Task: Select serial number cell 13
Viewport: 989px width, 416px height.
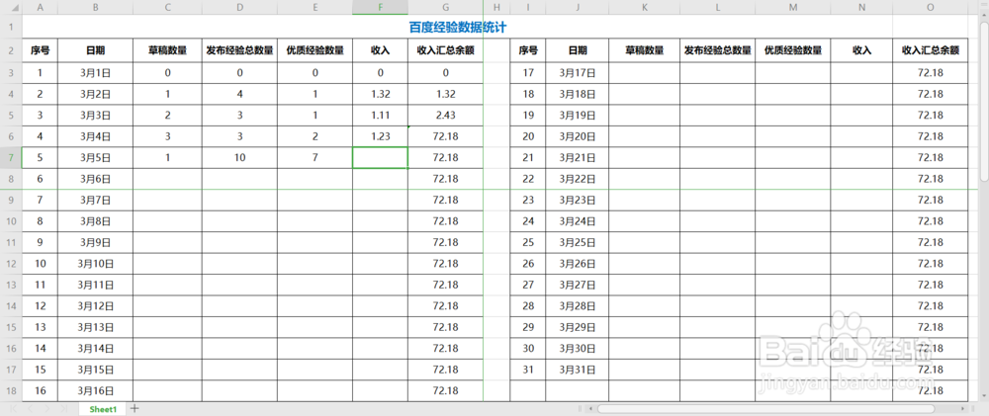Action: 41,327
